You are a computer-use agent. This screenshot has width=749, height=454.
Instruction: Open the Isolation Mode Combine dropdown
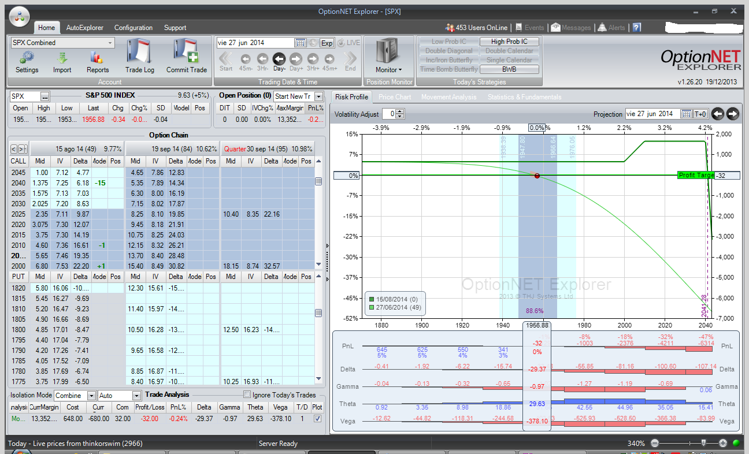91,396
